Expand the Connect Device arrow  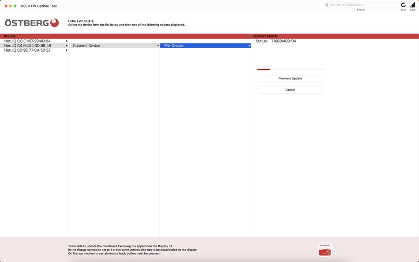tap(158, 45)
